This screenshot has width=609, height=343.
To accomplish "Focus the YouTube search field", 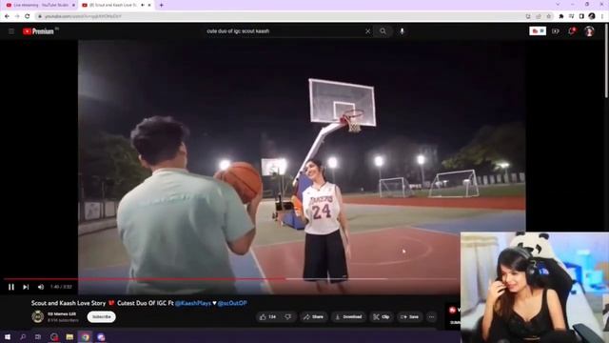I will [285, 31].
